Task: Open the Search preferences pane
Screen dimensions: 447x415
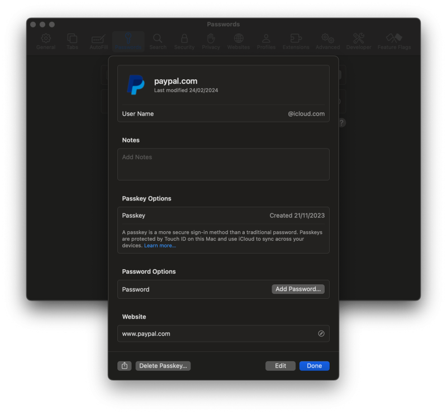Action: 158,42
